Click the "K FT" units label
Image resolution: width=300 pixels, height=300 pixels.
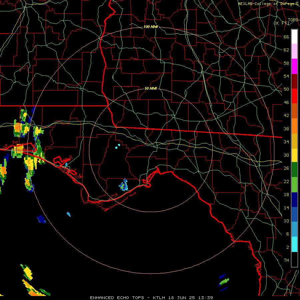pyautogui.click(x=282, y=23)
